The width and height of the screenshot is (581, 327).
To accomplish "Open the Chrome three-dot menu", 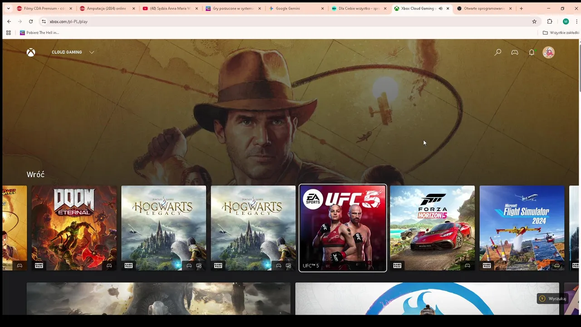I will (x=576, y=21).
